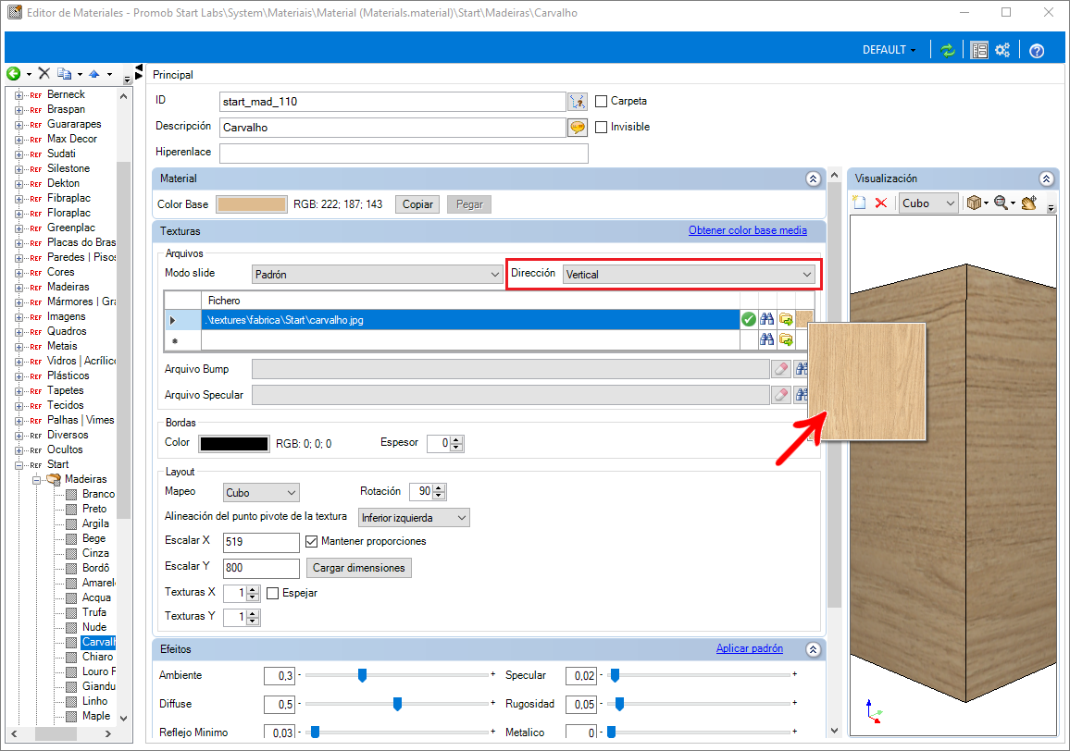This screenshot has width=1070, height=751.
Task: Click the Copiar button
Action: tap(417, 204)
